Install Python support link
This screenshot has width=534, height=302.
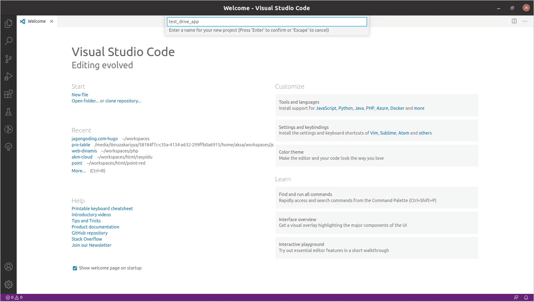tap(346, 108)
